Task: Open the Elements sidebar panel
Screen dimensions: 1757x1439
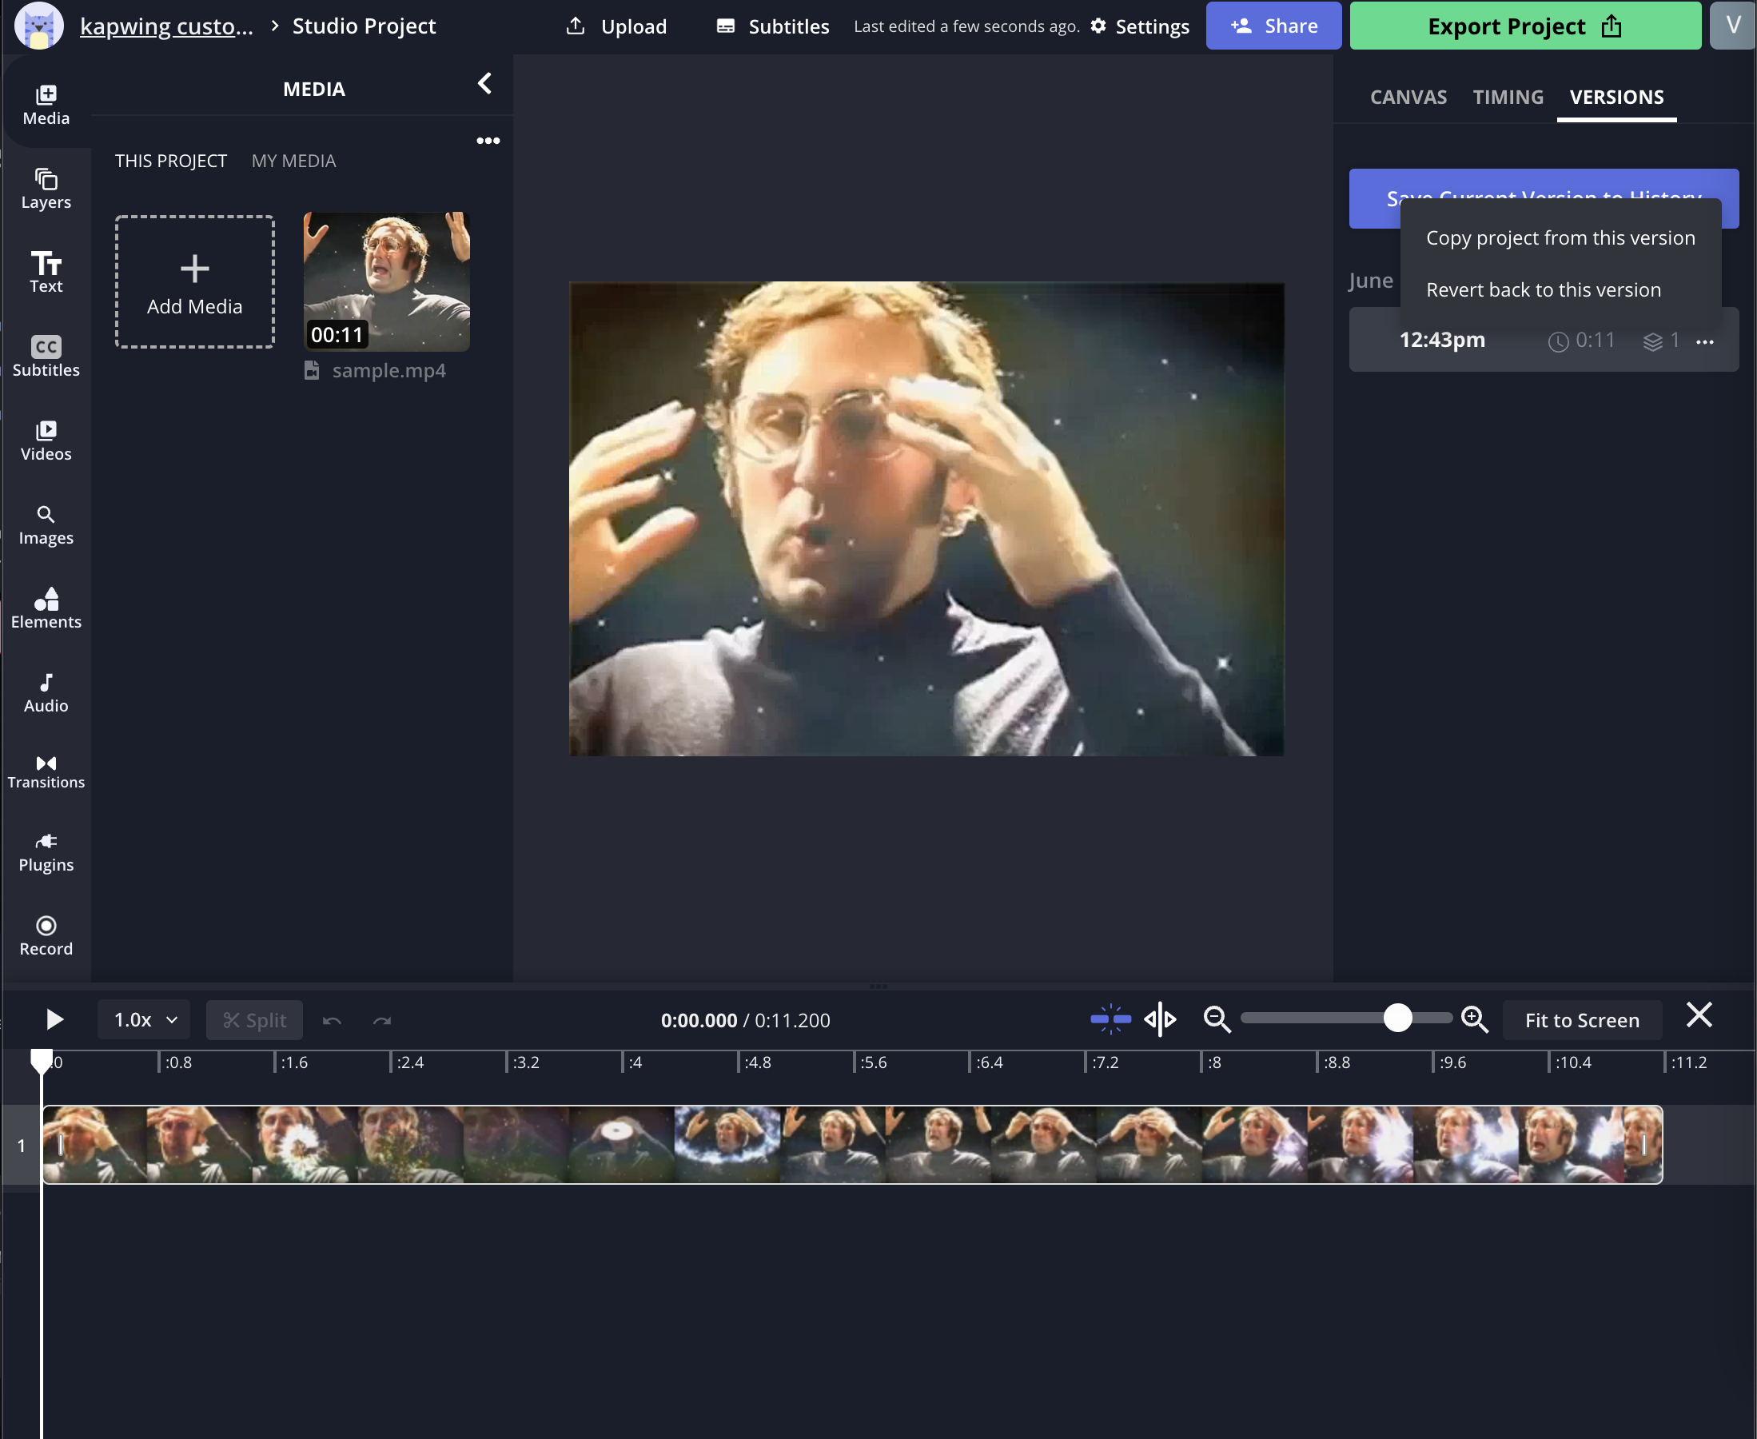Action: click(x=46, y=608)
